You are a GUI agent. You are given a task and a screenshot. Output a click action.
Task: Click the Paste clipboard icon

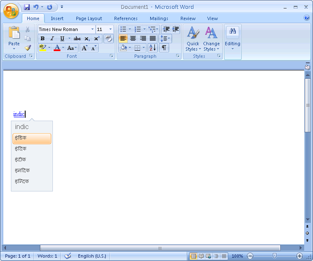tap(14, 33)
